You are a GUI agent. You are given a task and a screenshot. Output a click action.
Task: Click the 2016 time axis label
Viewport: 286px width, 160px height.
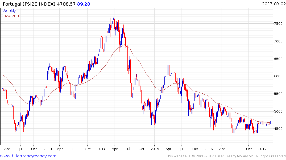pos(209,149)
